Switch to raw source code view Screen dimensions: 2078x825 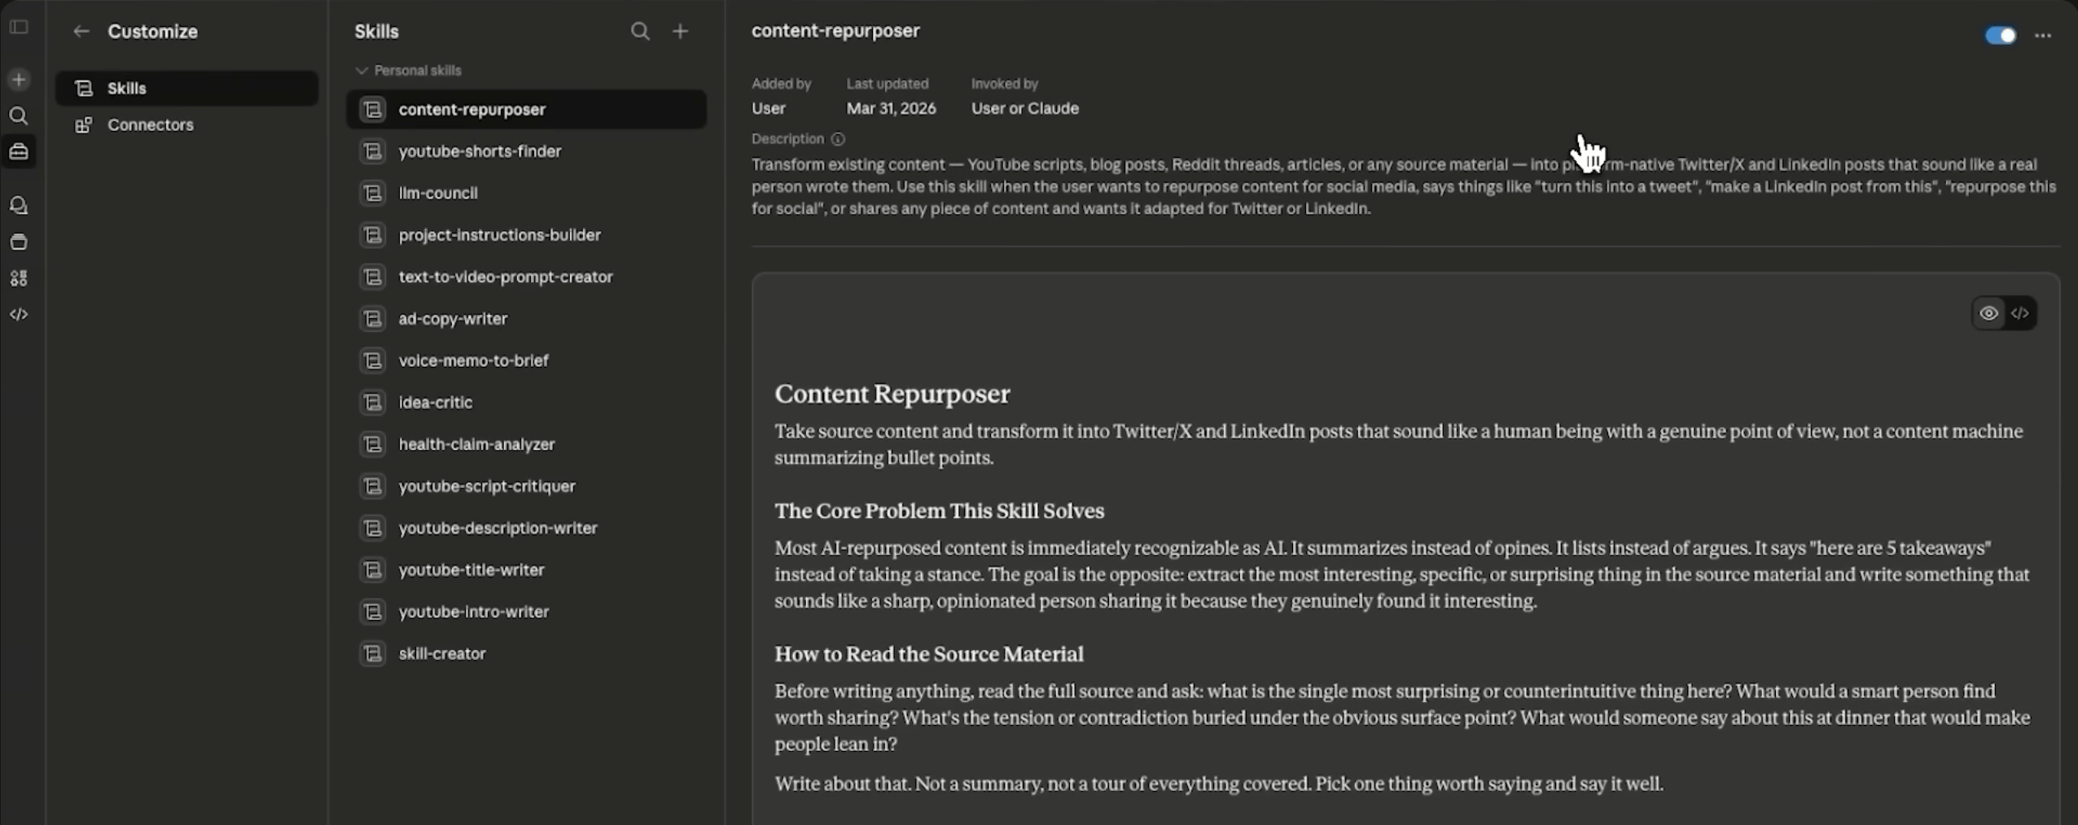(2020, 314)
